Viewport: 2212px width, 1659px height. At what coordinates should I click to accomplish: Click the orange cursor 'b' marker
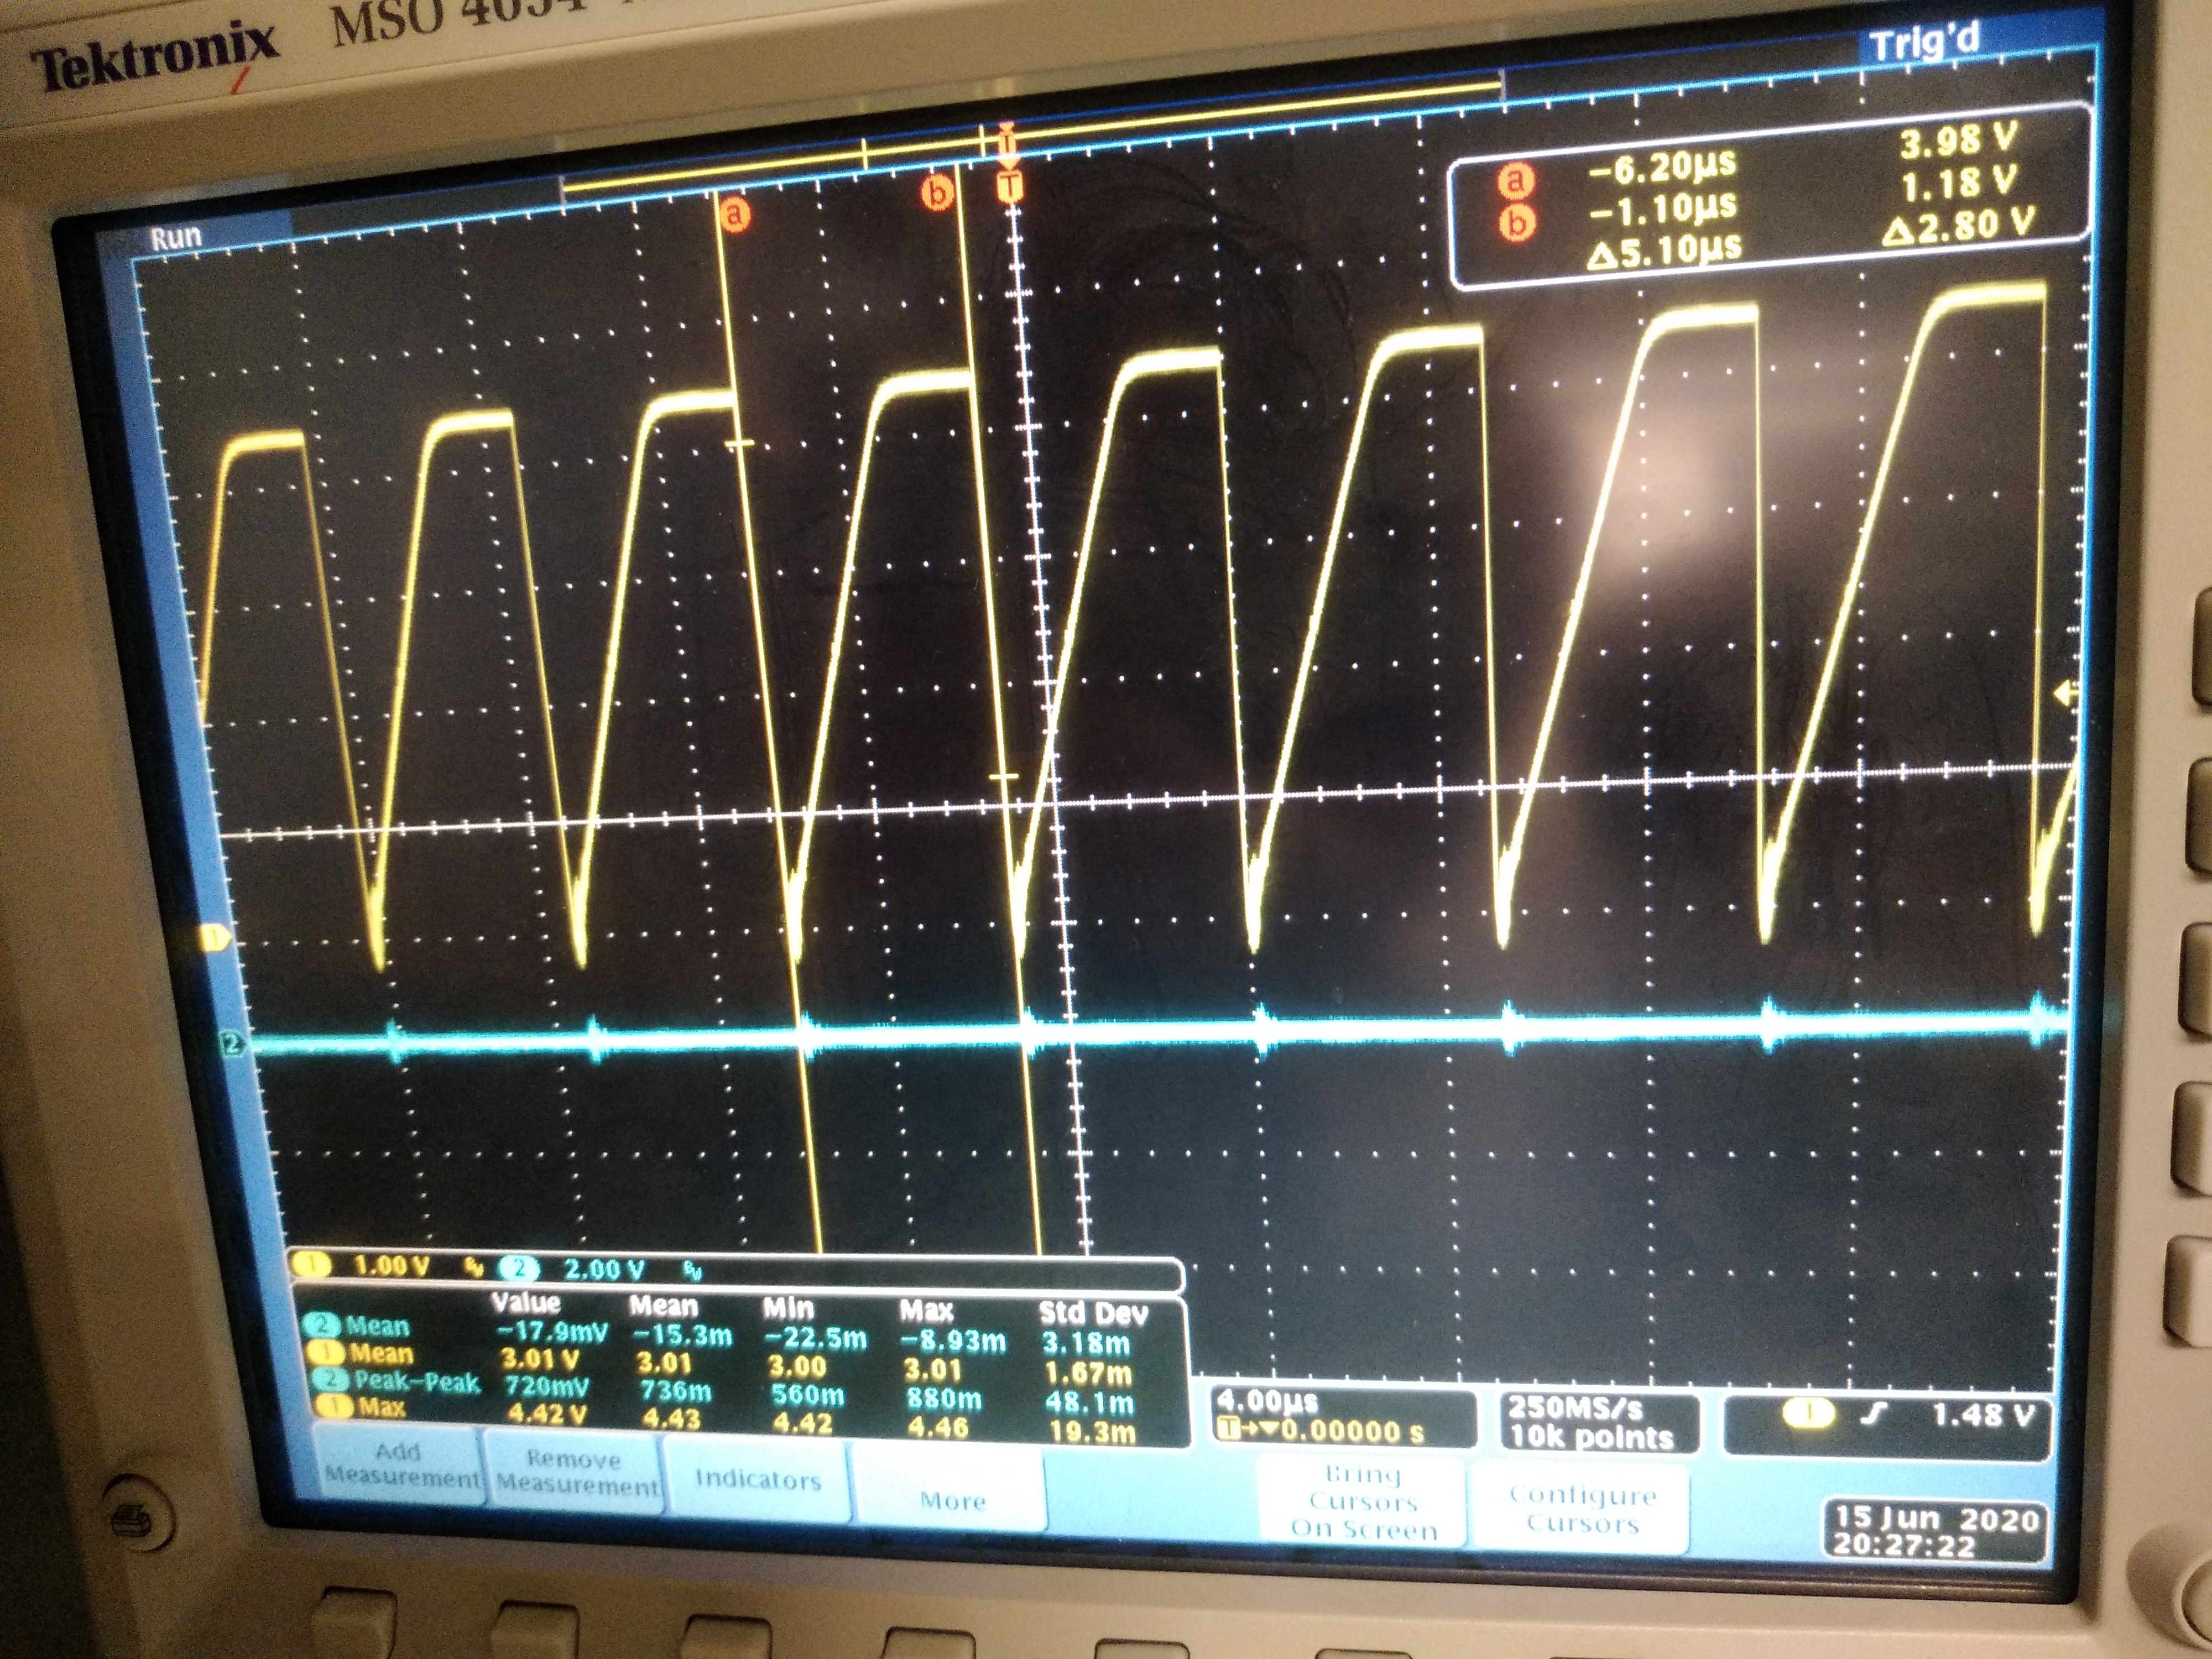click(x=938, y=192)
